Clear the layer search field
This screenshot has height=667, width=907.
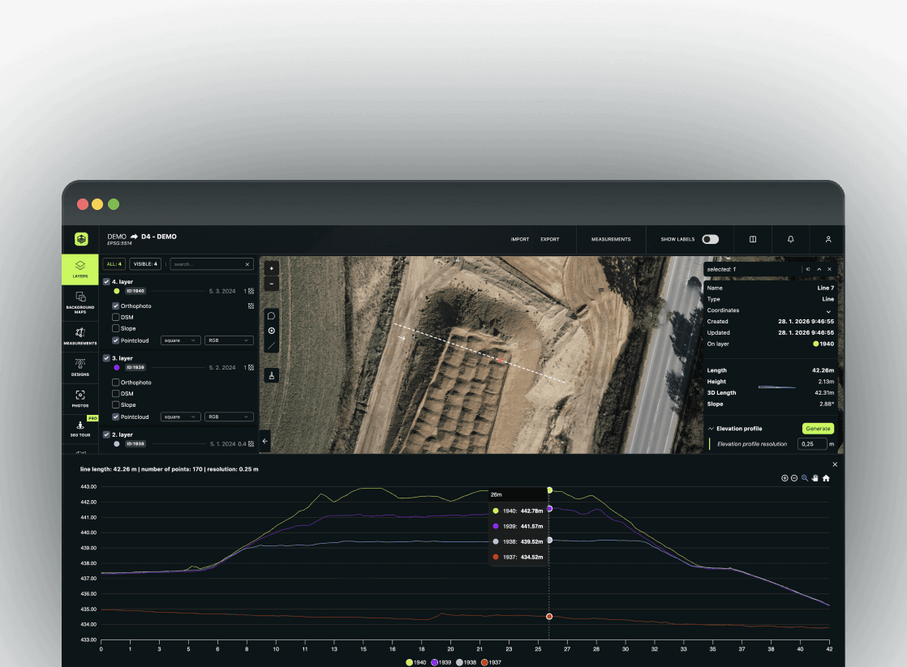[x=247, y=264]
